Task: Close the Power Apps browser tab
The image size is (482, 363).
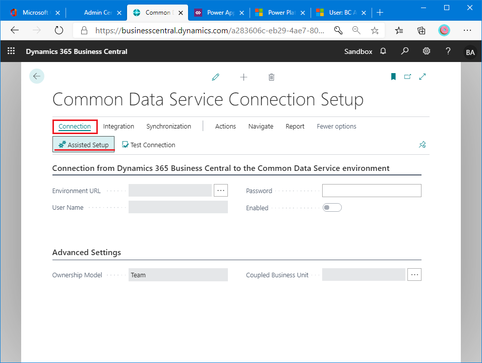Action: pos(242,13)
